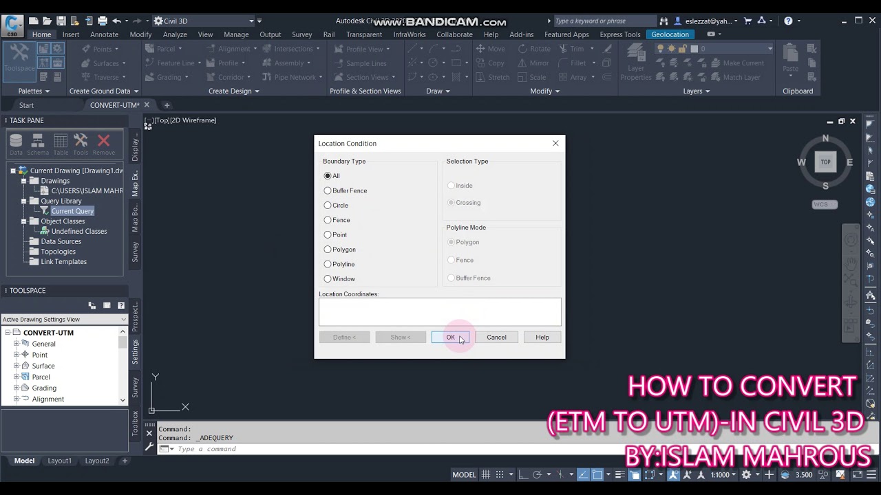The width and height of the screenshot is (881, 495).
Task: Switch to the Geolocation ribbon tab
Action: click(670, 34)
